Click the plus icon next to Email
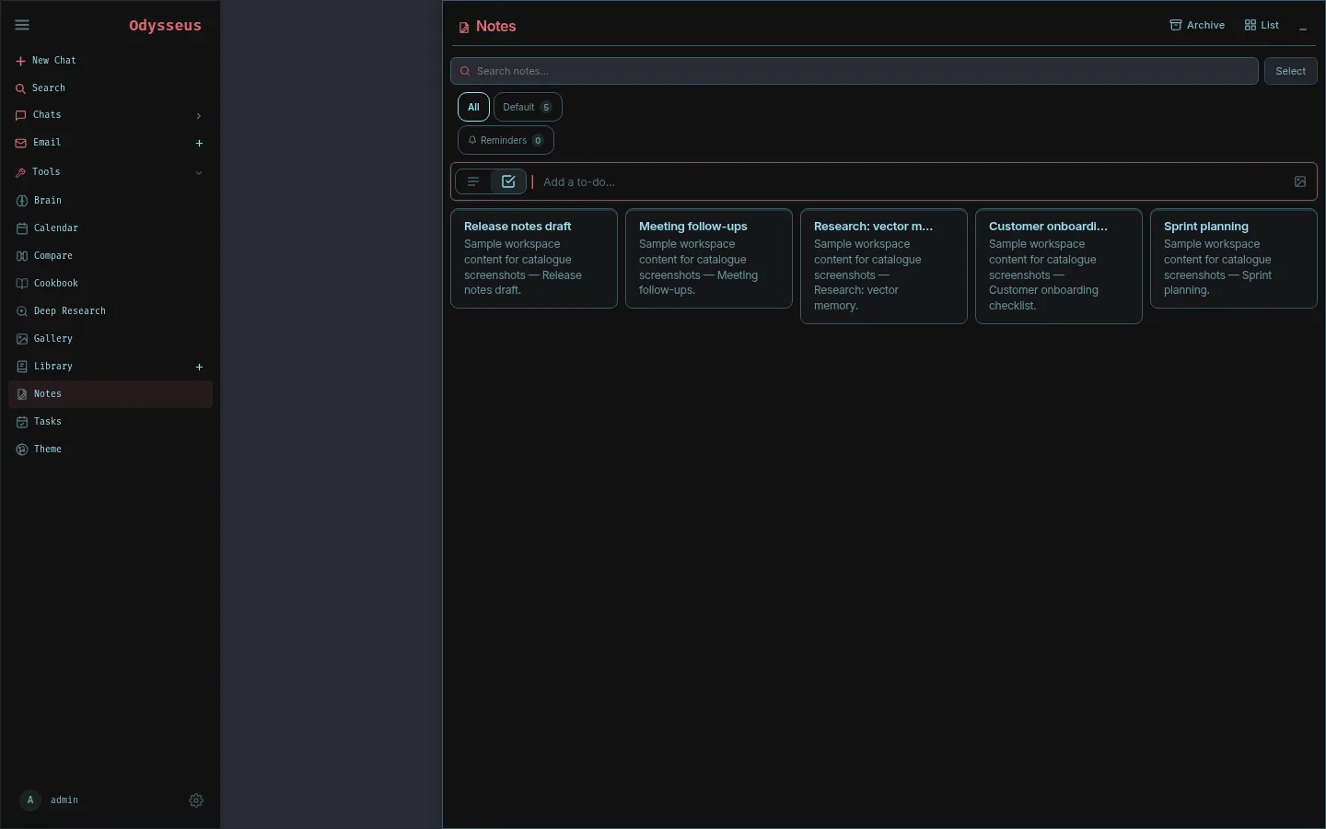The width and height of the screenshot is (1326, 829). pyautogui.click(x=199, y=143)
